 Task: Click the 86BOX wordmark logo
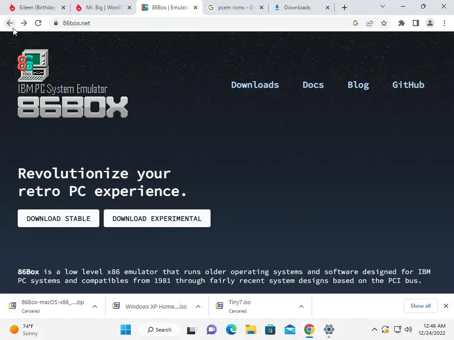point(73,107)
